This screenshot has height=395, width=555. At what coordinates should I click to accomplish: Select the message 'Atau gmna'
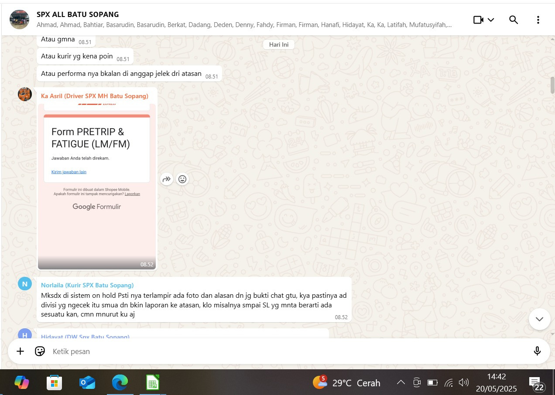click(x=66, y=40)
